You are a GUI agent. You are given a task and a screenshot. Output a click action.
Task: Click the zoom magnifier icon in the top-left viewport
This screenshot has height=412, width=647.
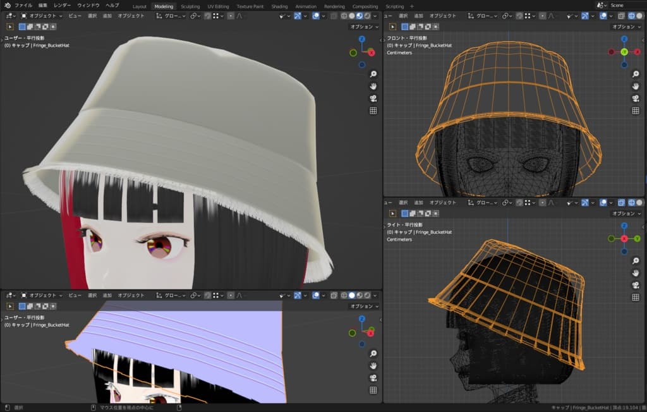point(373,74)
